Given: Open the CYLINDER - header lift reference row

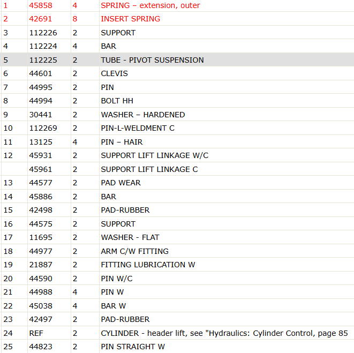Looking at the screenshot, I should click(x=177, y=333).
